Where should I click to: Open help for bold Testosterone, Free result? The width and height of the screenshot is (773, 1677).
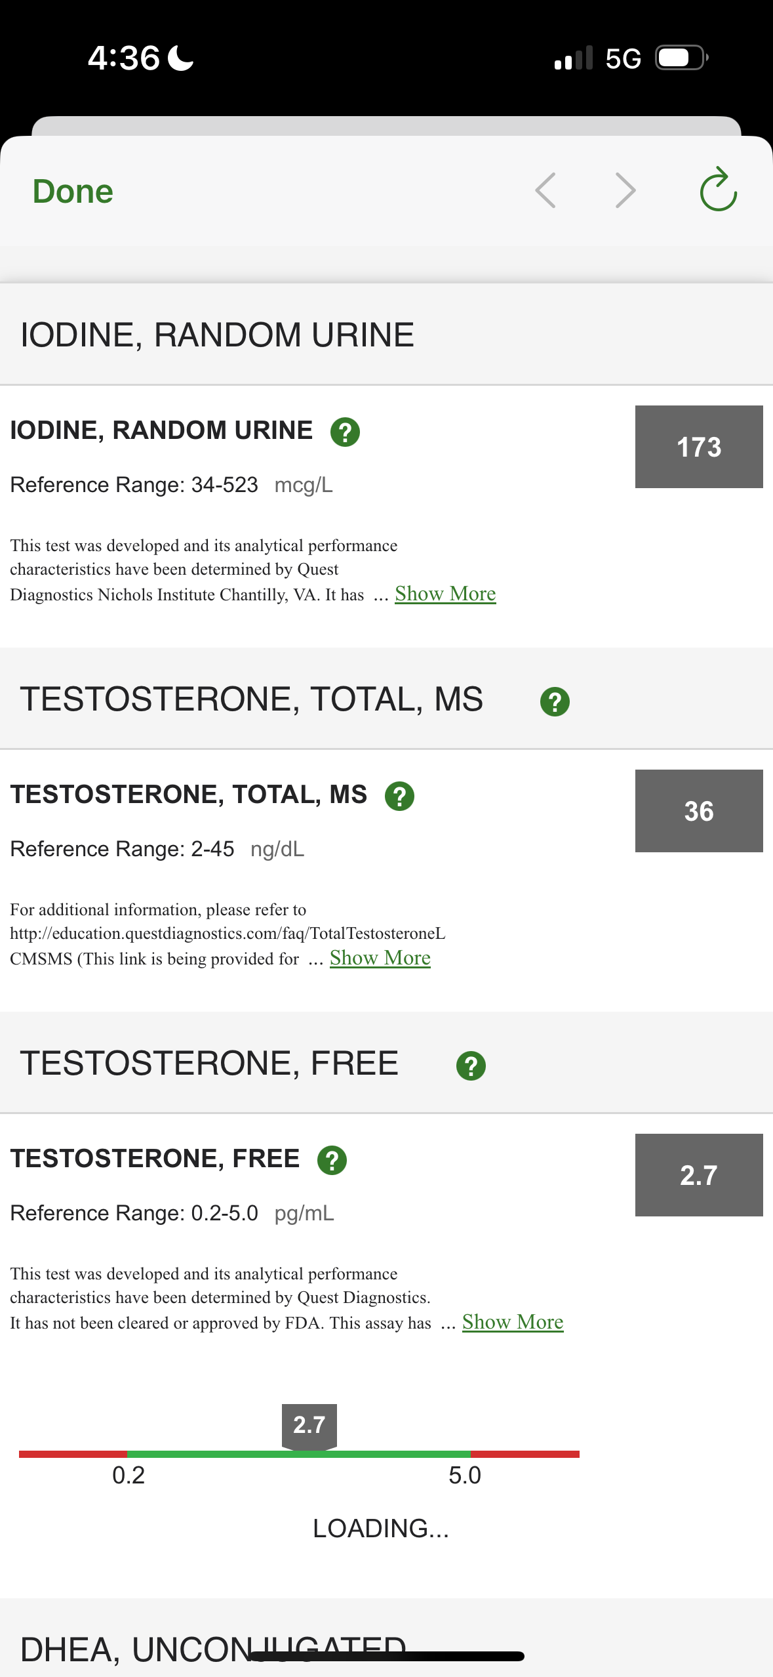332,1161
